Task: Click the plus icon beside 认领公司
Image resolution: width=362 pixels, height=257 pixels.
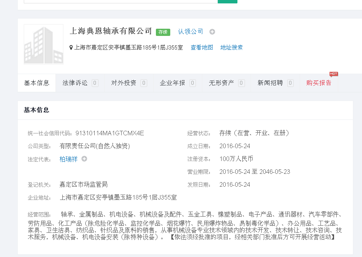Action: [x=212, y=32]
